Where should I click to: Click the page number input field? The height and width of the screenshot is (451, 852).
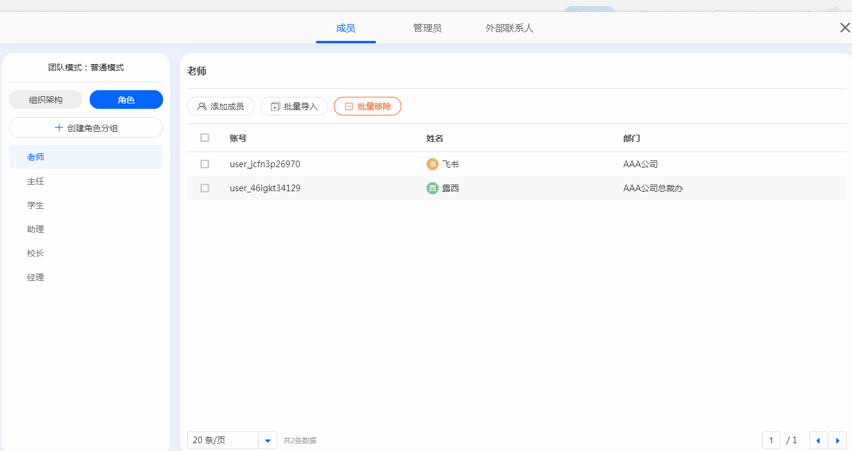click(771, 440)
